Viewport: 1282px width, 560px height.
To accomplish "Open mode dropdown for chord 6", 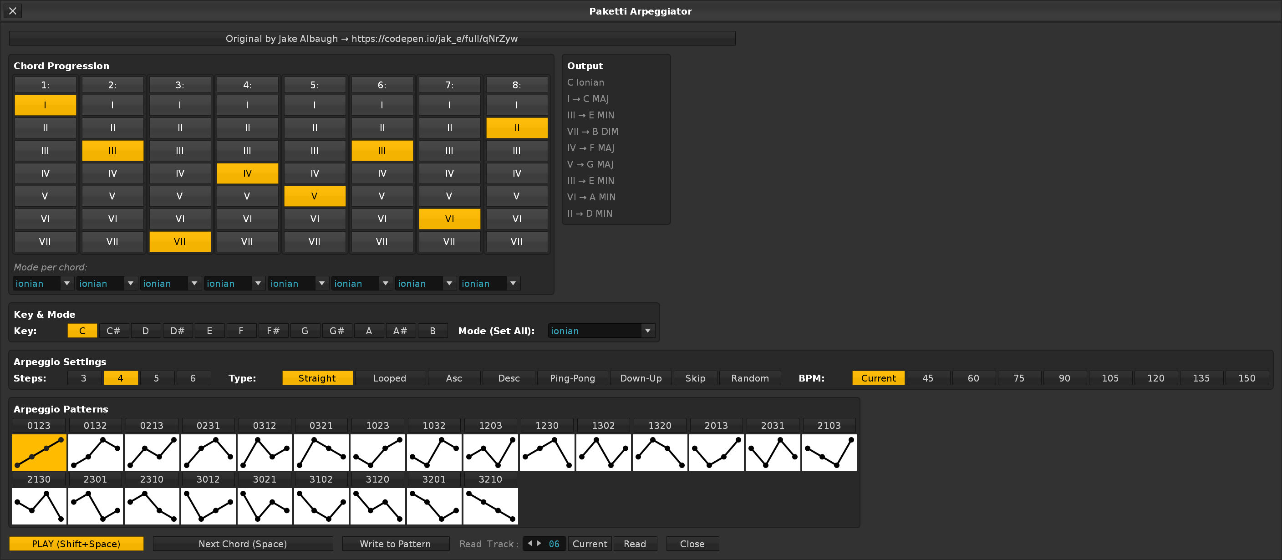I will (x=362, y=283).
